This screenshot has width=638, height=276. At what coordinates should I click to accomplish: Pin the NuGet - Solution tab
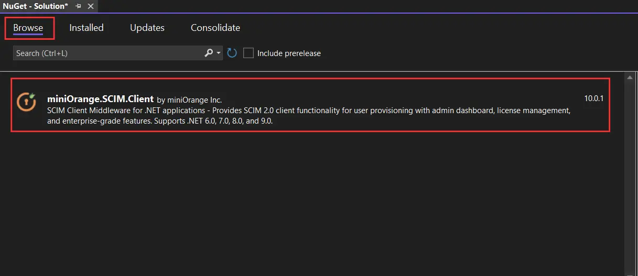(x=78, y=6)
